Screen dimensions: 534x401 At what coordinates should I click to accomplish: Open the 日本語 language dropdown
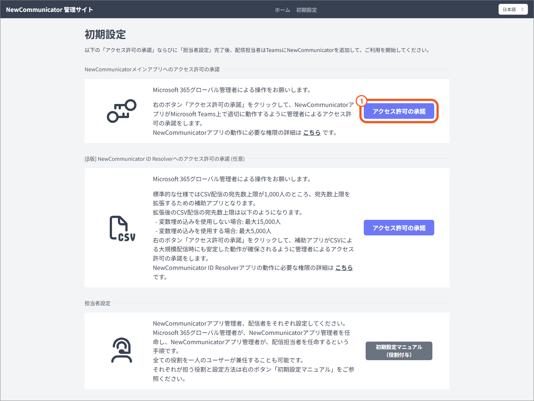[513, 10]
